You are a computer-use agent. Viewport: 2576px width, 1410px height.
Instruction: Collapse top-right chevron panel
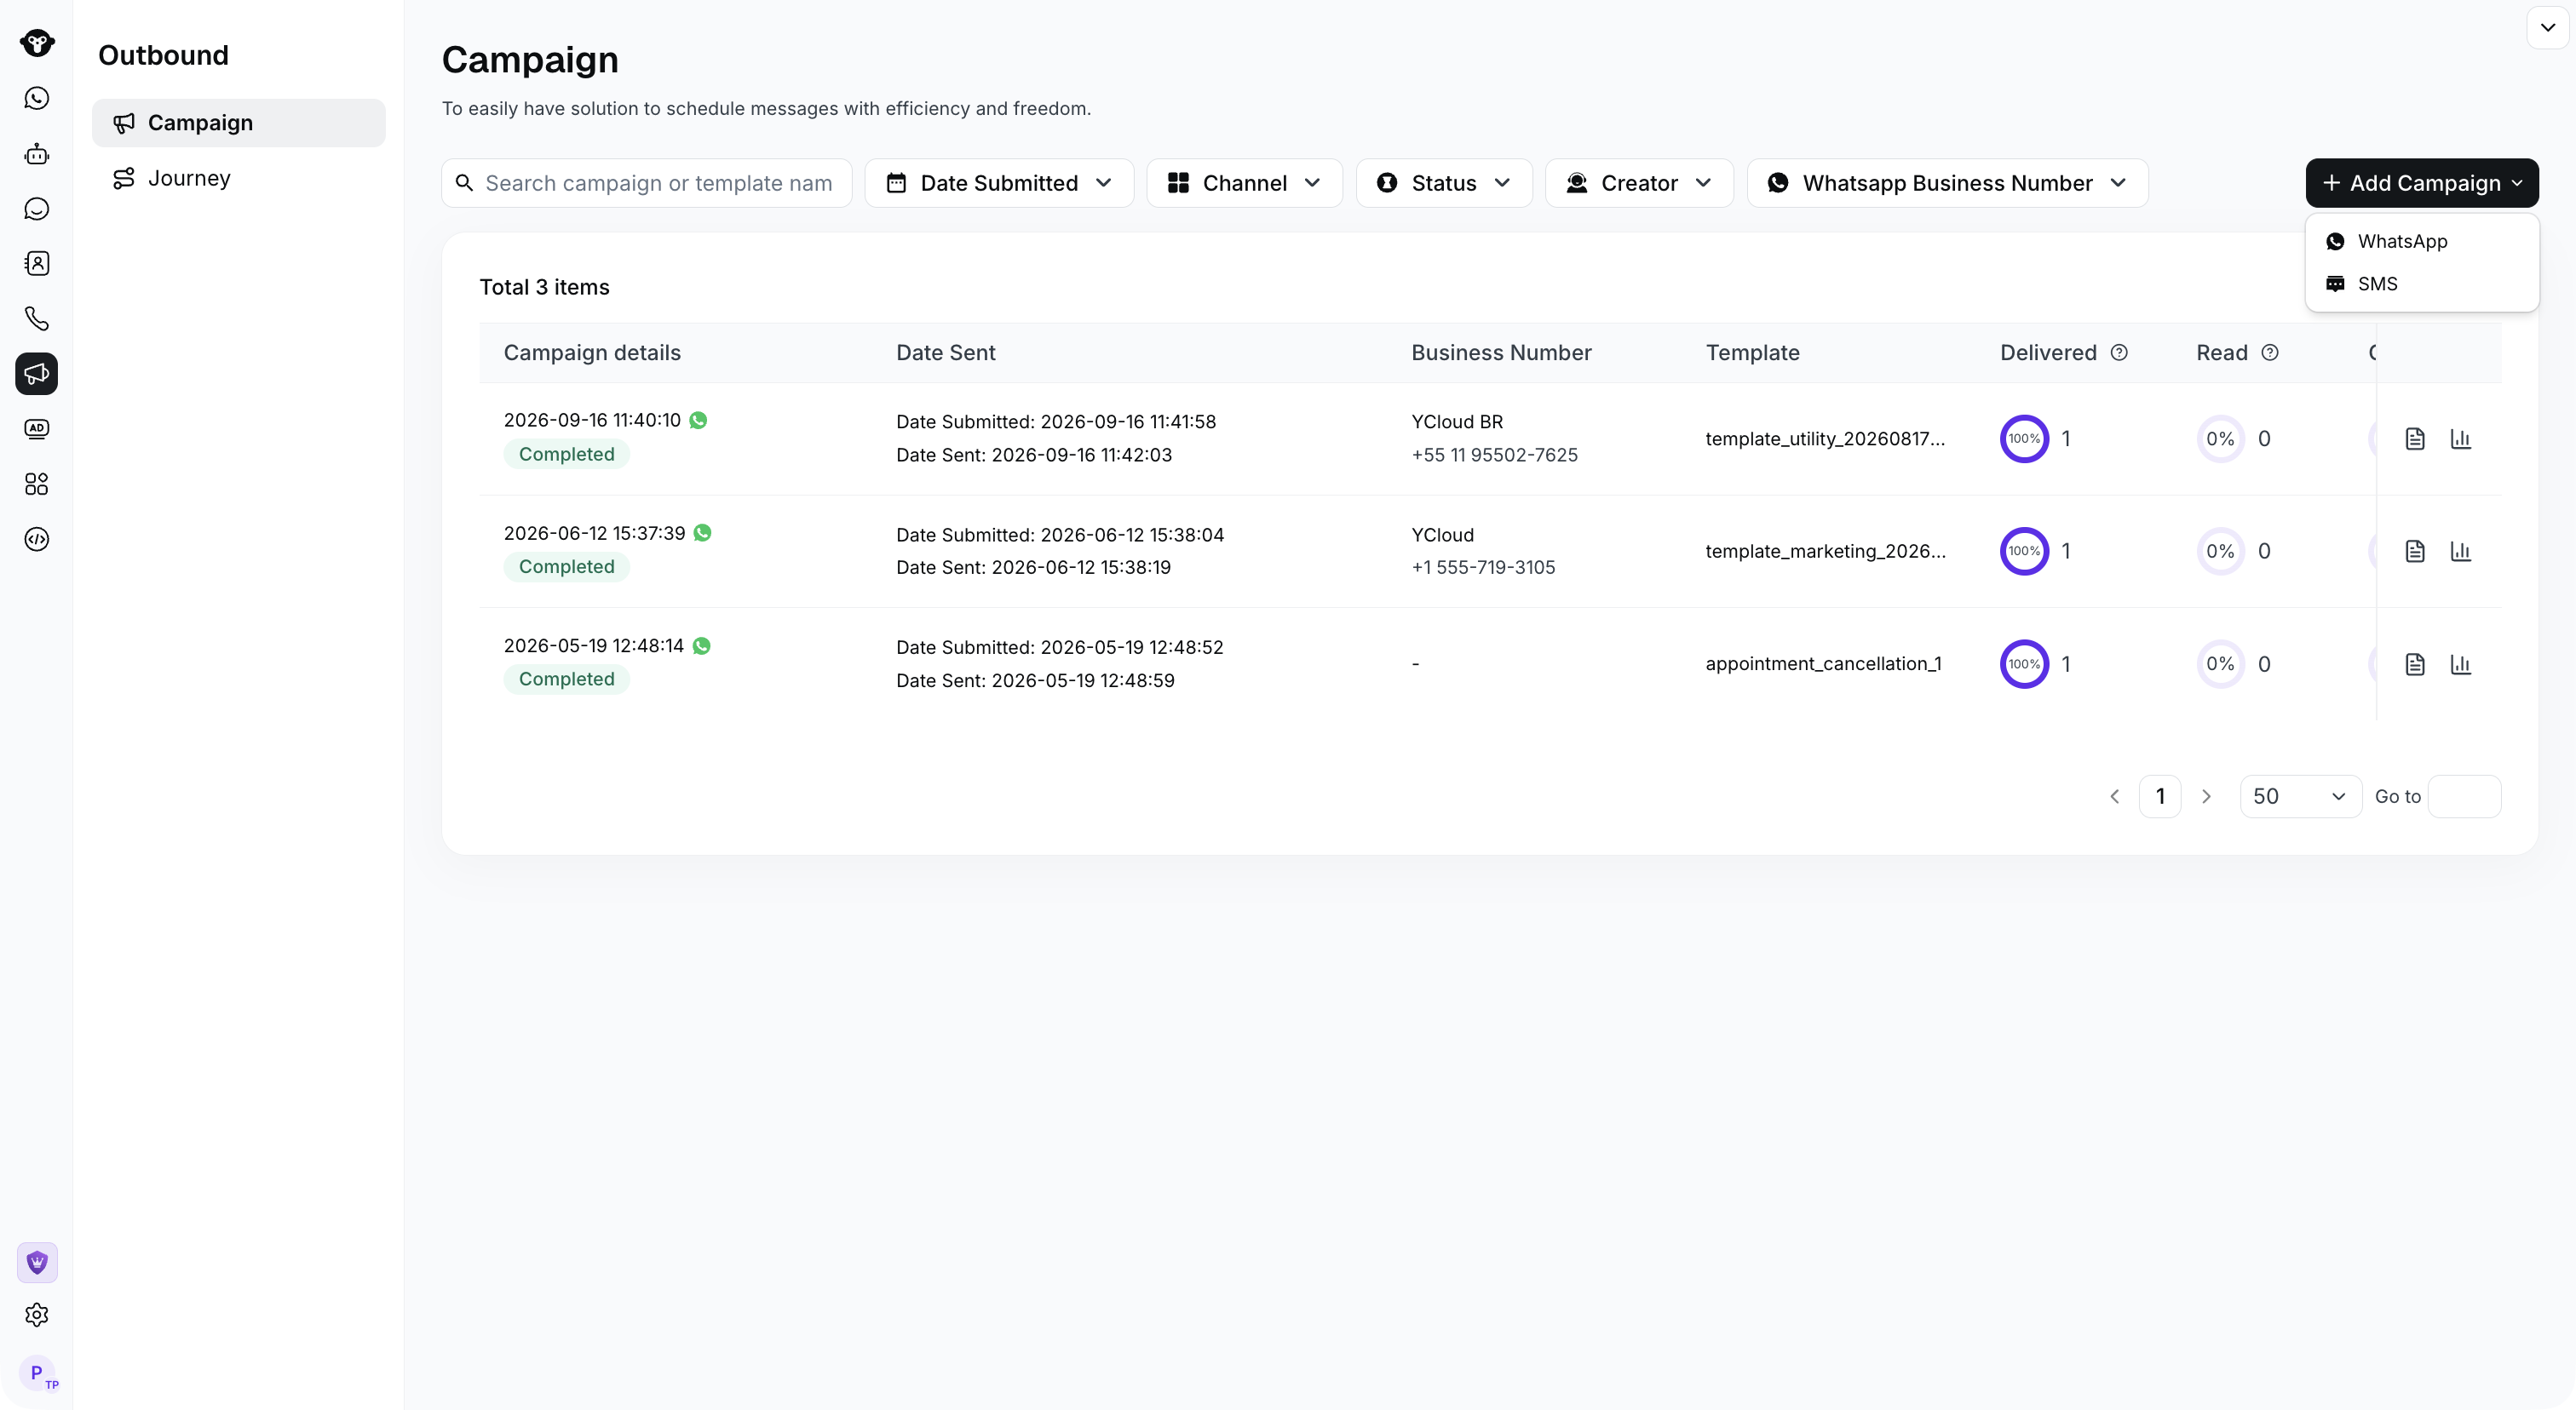point(2547,28)
